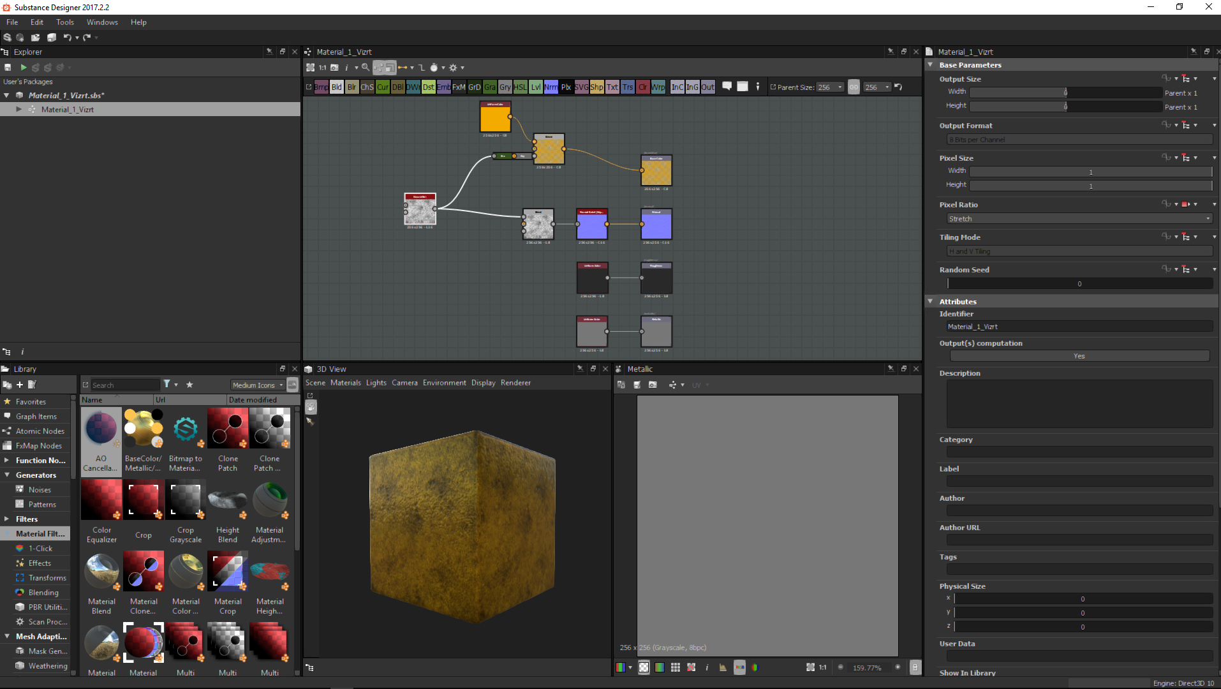Click the green play icon in Explorer
The image size is (1221, 689).
(x=24, y=68)
